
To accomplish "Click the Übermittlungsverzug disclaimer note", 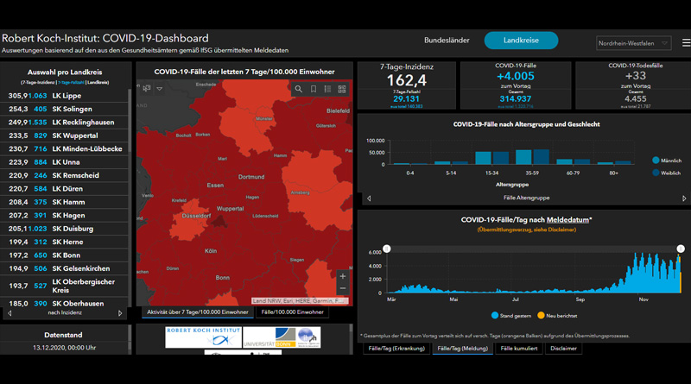I will click(526, 230).
